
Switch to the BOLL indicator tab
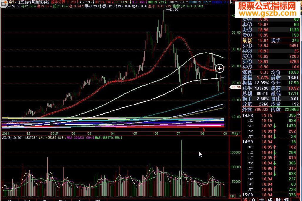click(x=27, y=200)
